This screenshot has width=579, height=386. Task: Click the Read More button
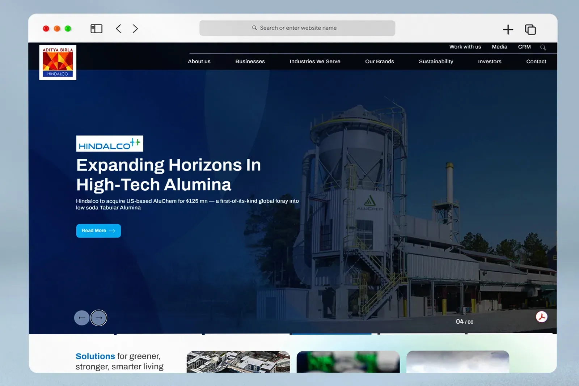[98, 231]
